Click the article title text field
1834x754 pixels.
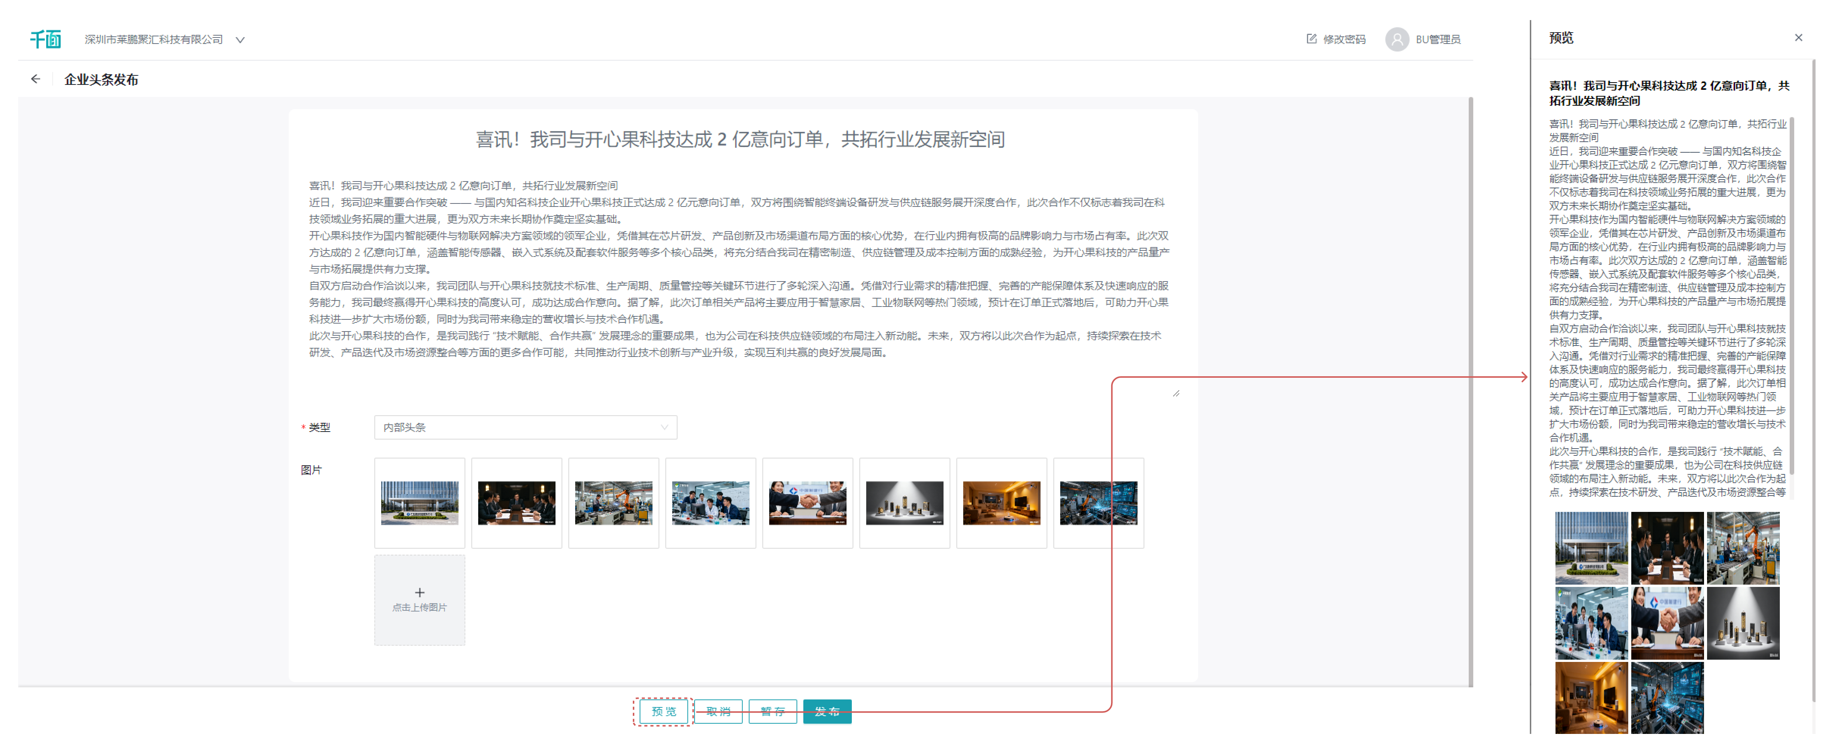pos(740,139)
